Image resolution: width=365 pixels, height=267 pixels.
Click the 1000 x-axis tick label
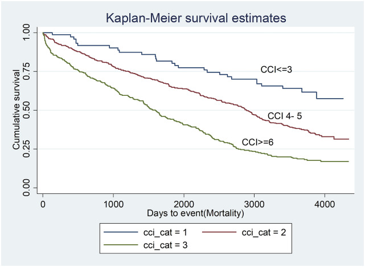pyautogui.click(x=113, y=203)
